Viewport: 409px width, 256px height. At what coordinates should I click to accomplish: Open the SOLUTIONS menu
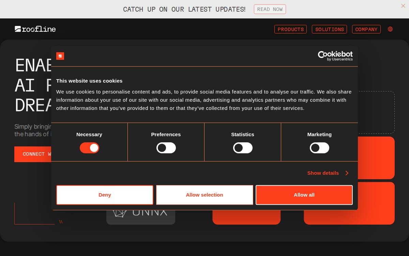click(x=329, y=29)
